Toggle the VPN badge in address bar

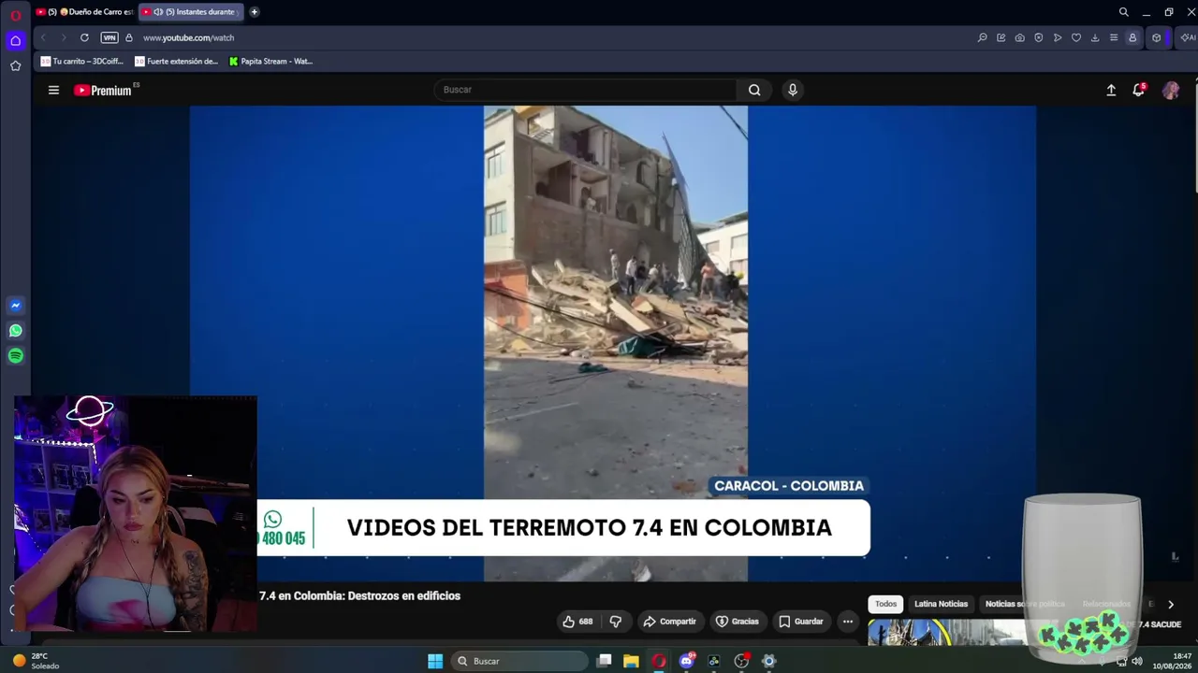pyautogui.click(x=110, y=37)
